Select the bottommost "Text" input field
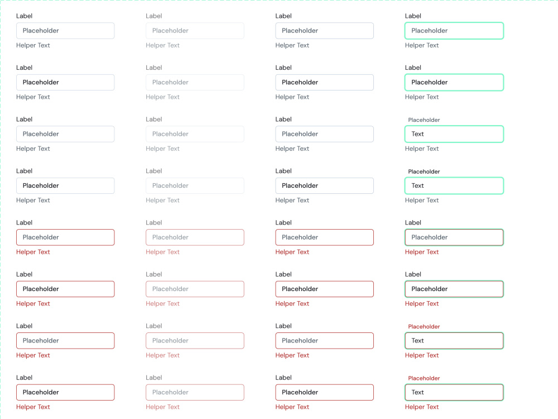 pos(454,392)
